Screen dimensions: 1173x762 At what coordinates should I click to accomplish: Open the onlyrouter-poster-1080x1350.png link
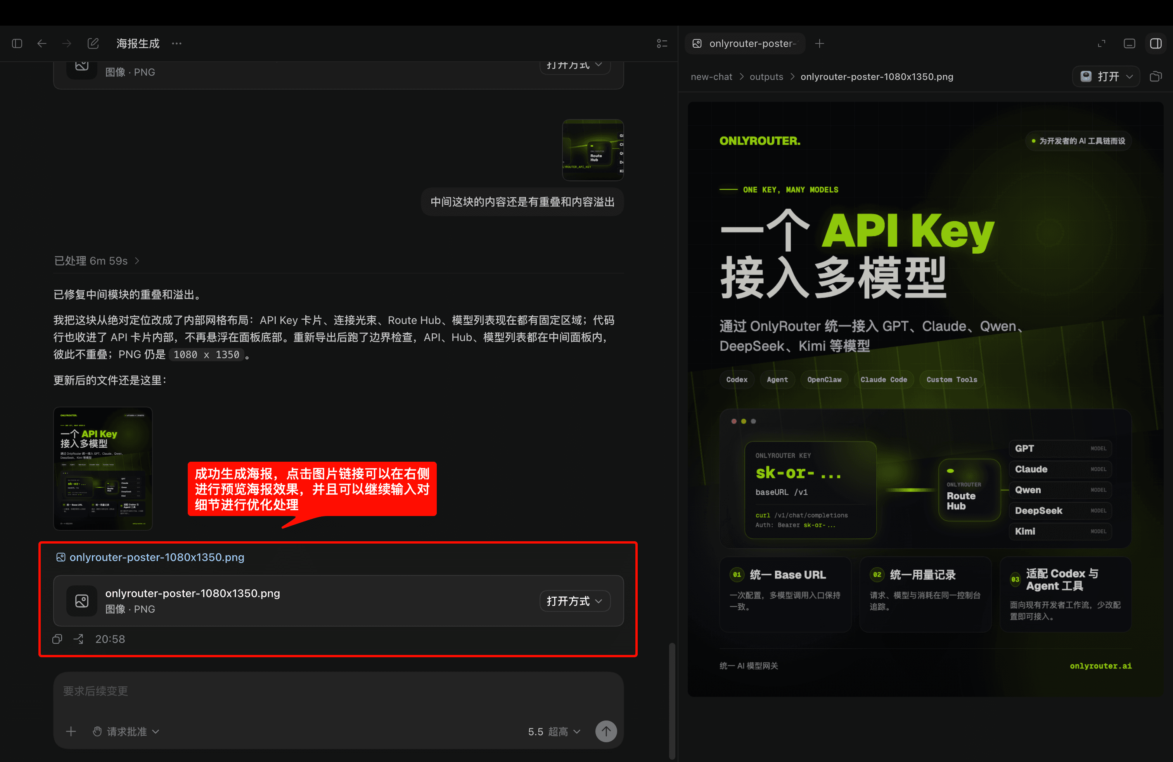[x=157, y=557]
